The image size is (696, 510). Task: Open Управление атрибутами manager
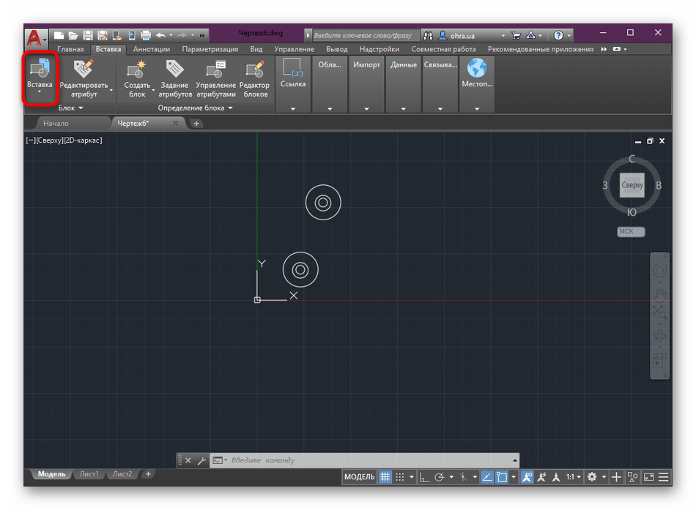pos(216,70)
